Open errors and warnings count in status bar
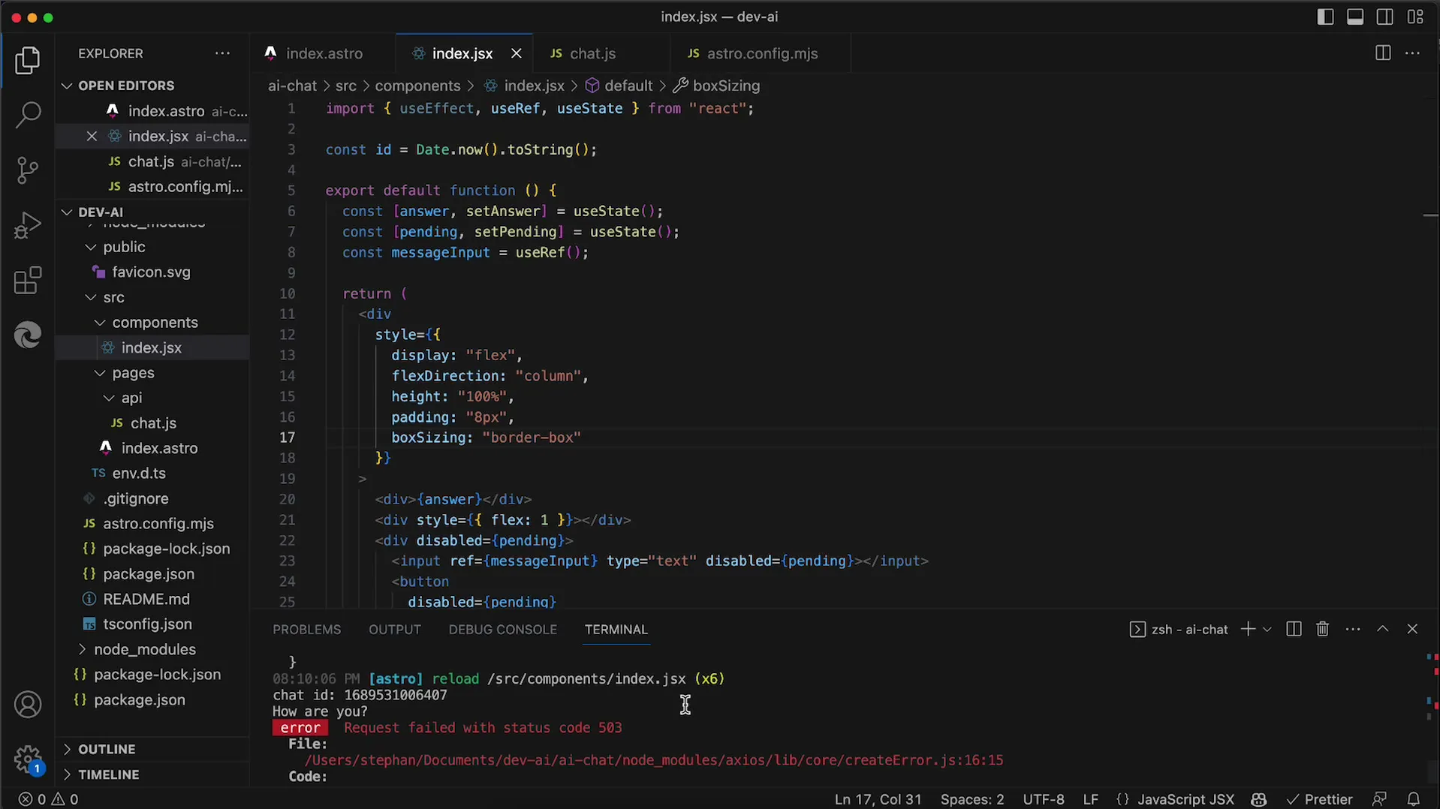 (x=48, y=799)
